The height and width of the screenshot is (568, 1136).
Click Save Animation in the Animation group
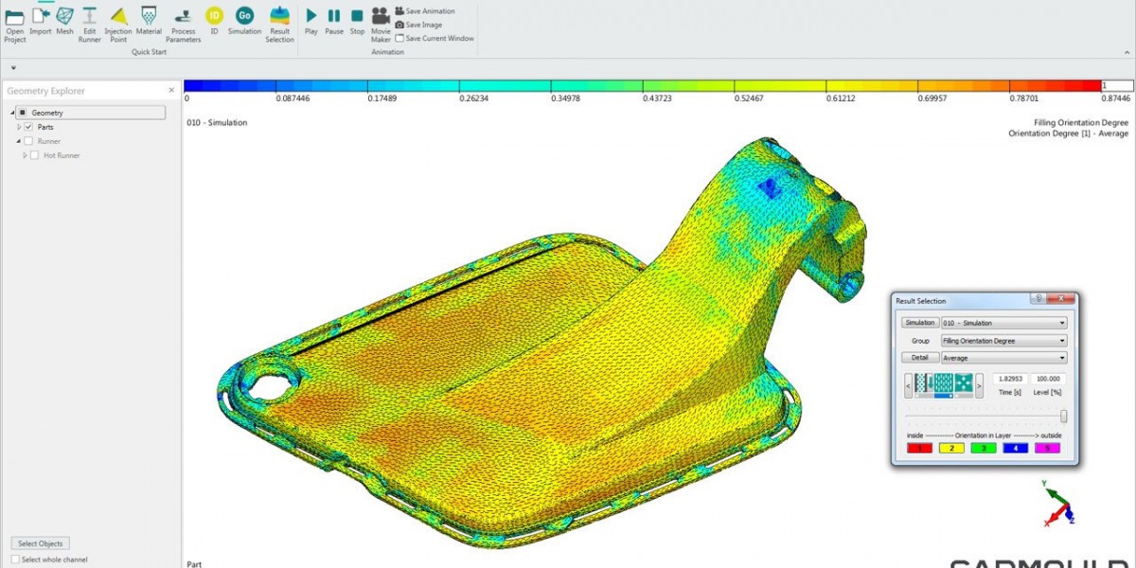[429, 11]
